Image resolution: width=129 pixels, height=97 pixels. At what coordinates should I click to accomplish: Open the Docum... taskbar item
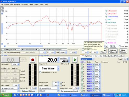tap(107, 95)
